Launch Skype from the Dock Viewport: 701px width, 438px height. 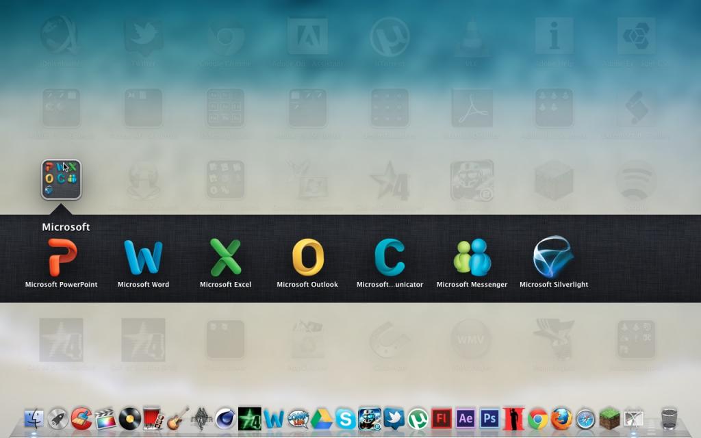click(346, 419)
